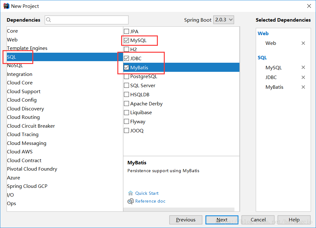Uncheck the MySQL dependency

(126, 40)
